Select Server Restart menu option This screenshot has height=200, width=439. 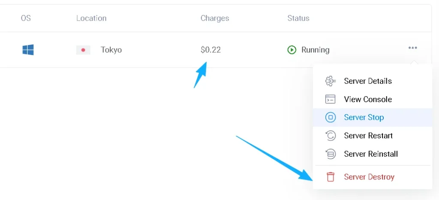point(368,136)
